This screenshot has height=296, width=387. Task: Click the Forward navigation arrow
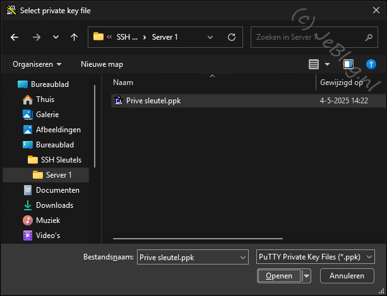(36, 37)
